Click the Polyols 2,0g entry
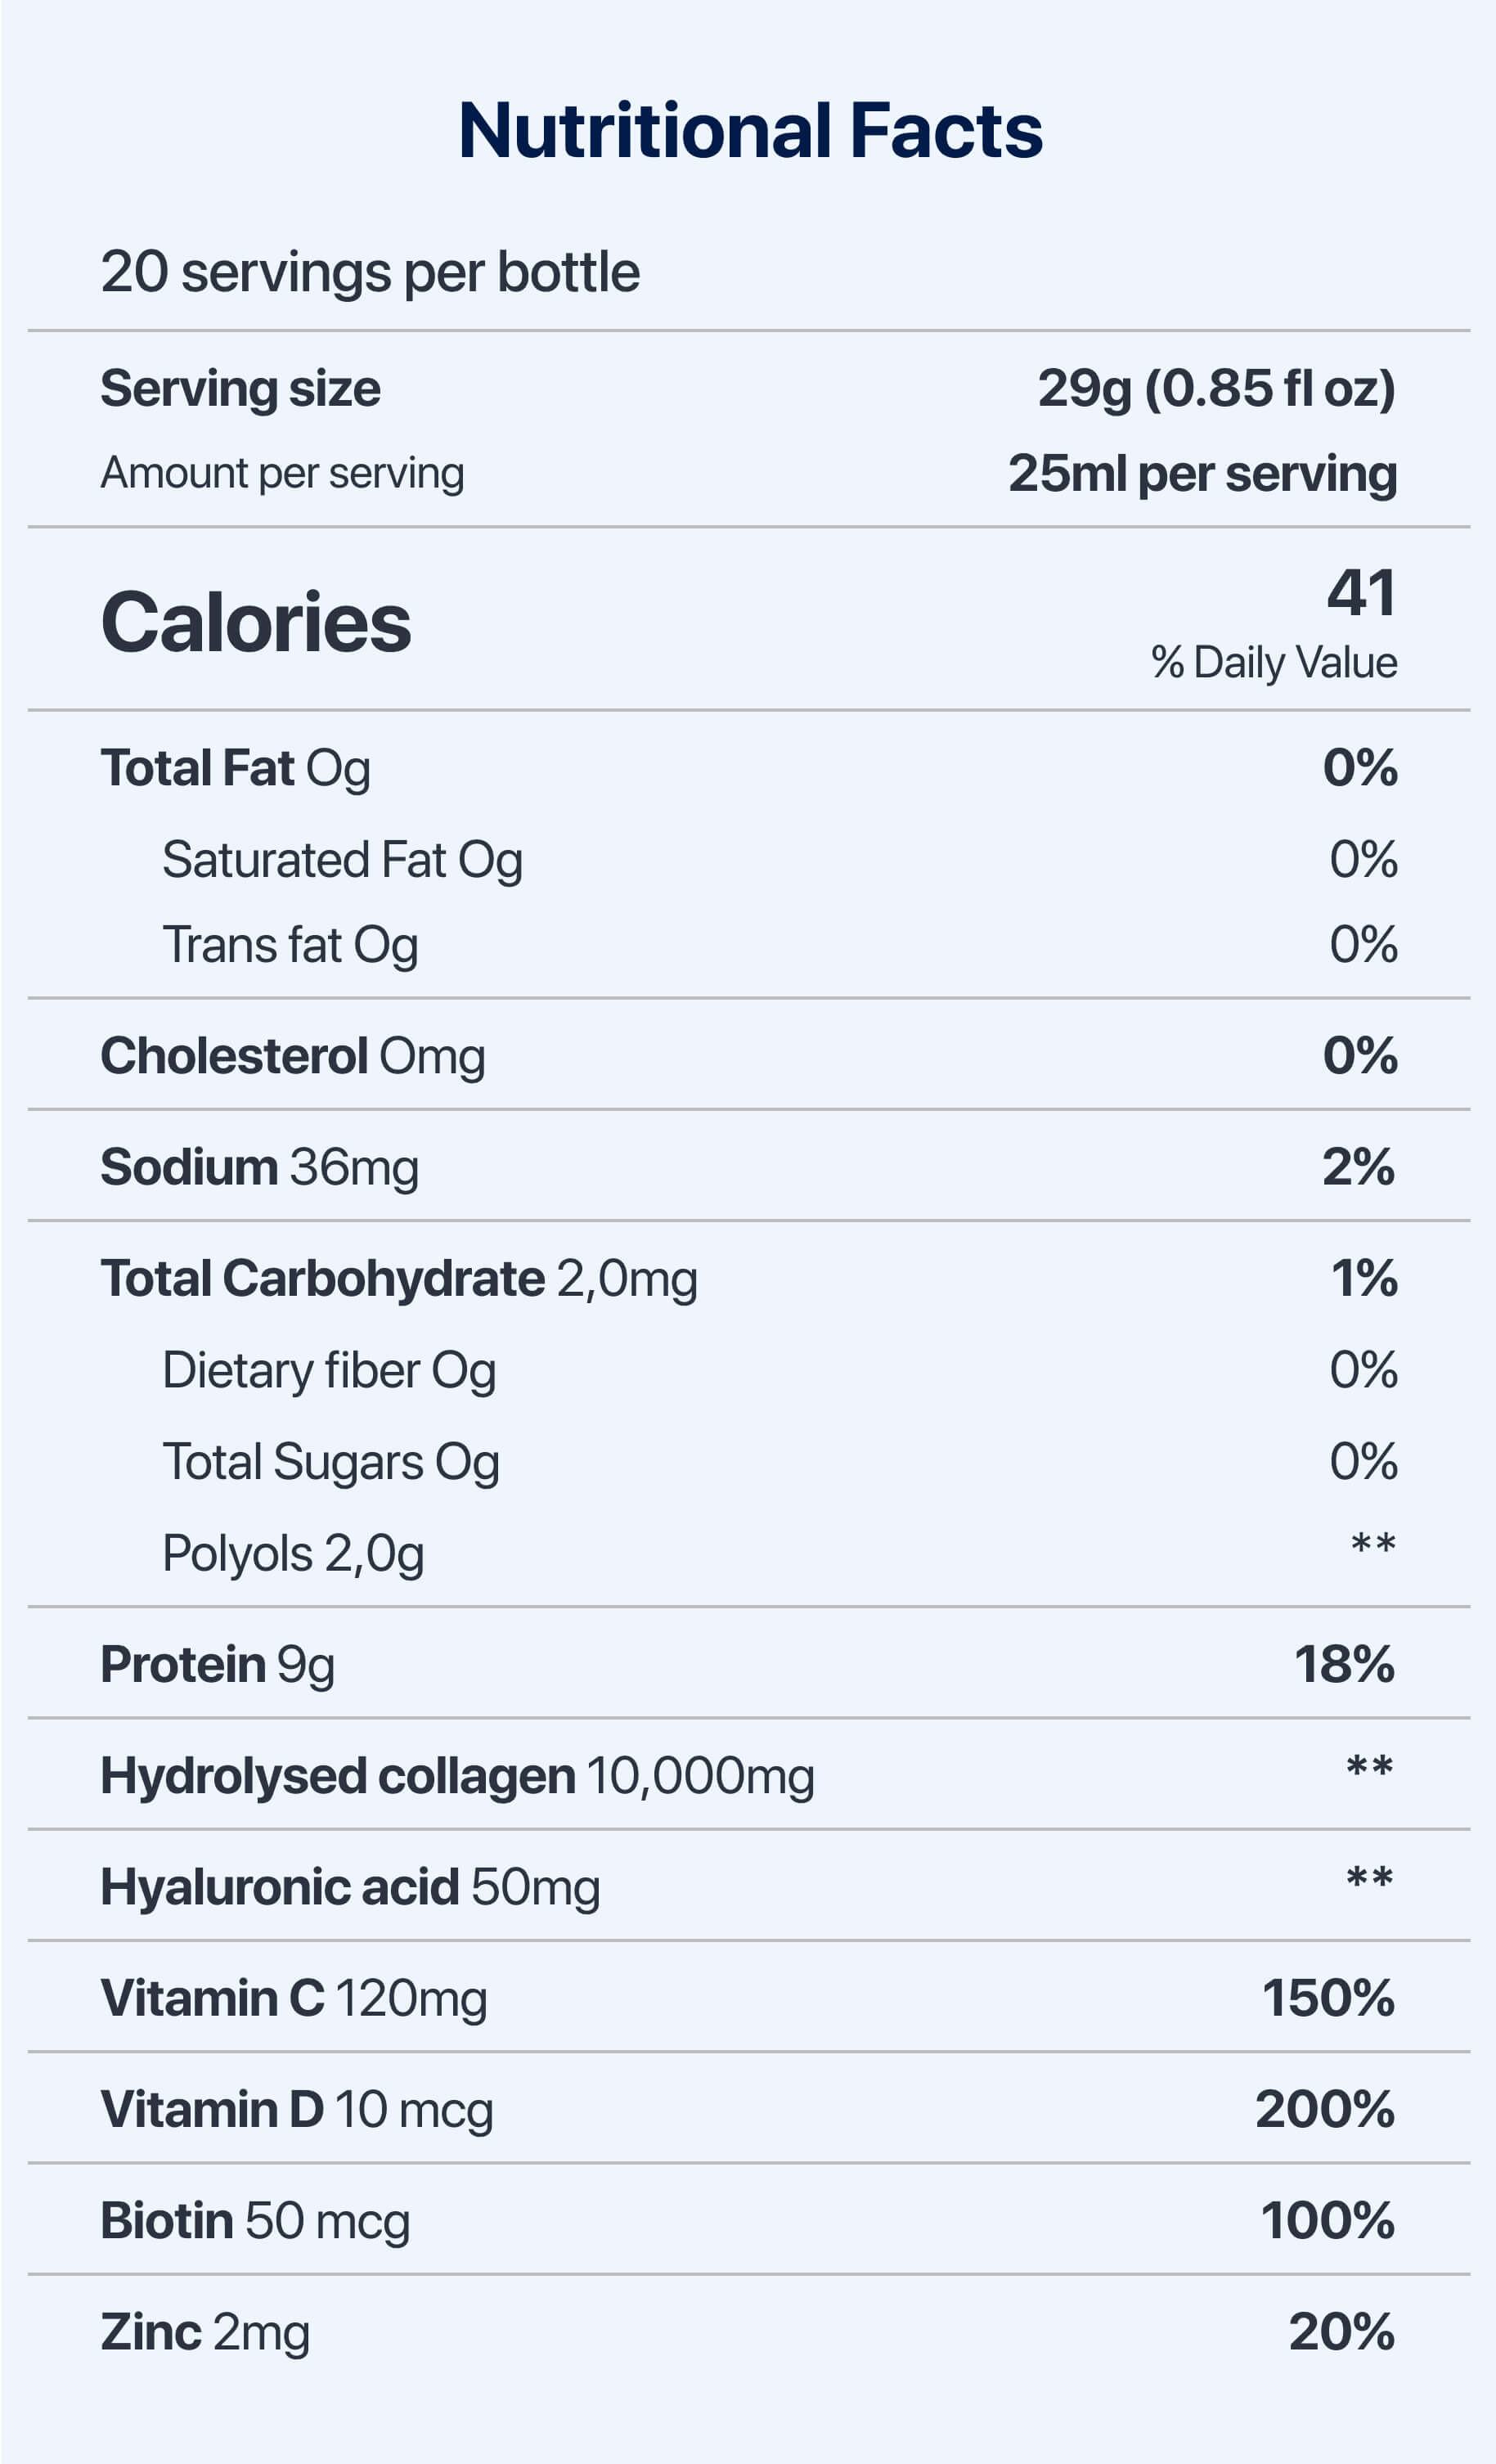 tap(293, 1553)
